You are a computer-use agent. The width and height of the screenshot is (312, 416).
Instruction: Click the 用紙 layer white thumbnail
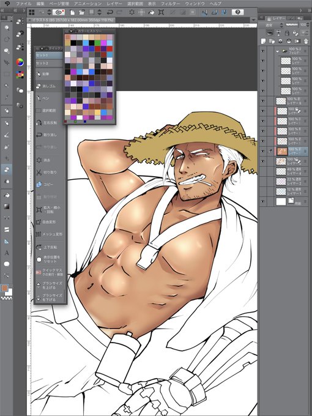281,202
